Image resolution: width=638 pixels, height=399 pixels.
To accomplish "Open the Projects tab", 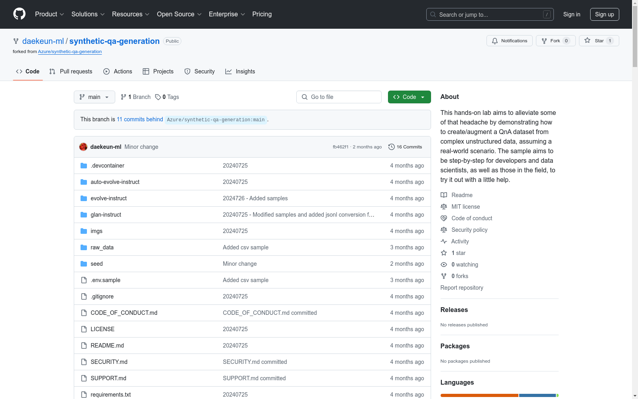I will [x=158, y=71].
